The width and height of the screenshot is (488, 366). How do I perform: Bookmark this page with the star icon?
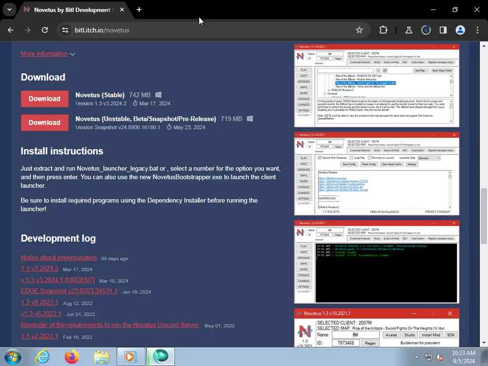click(359, 30)
